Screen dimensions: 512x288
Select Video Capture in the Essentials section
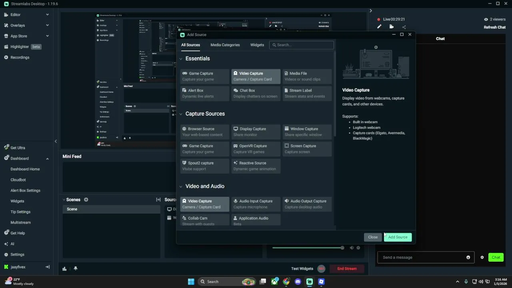click(256, 76)
